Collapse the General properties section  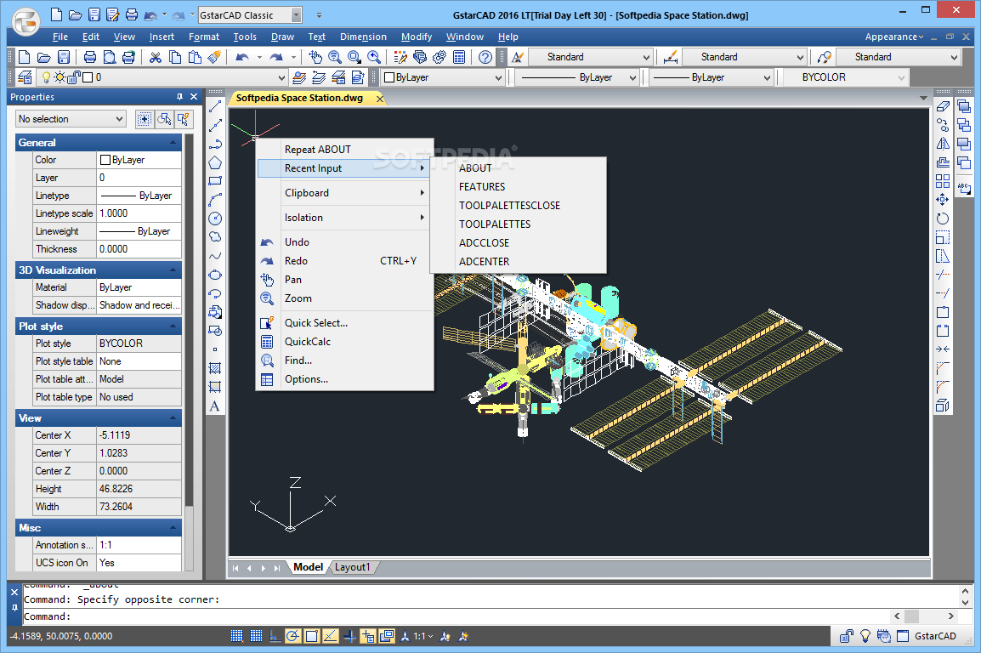[173, 143]
